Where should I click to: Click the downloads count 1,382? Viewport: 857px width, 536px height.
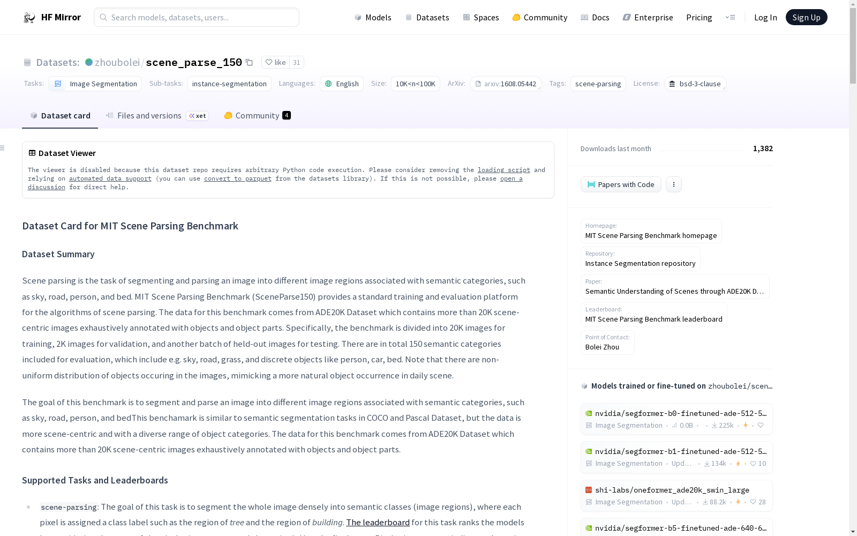[x=763, y=148]
